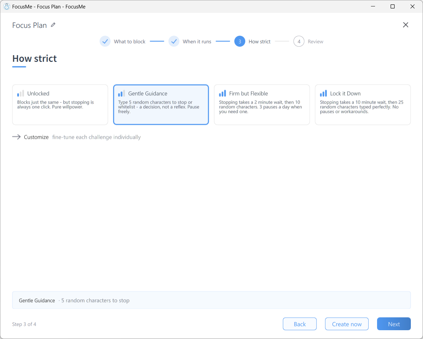Viewport: 423px width, 339px height.
Task: Select the How strict step label
Action: click(259, 42)
